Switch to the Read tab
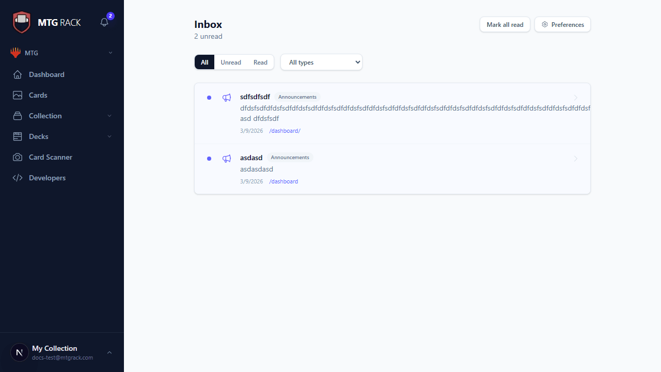The image size is (661, 372). pos(260,62)
